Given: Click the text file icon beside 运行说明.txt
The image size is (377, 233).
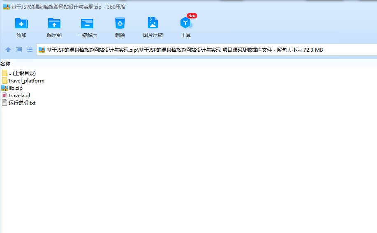Looking at the screenshot, I should click(x=5, y=103).
